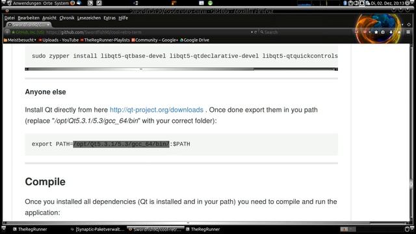Image resolution: width=416 pixels, height=234 pixels.
Task: Go back with the Firefox back button
Action: (7, 32)
